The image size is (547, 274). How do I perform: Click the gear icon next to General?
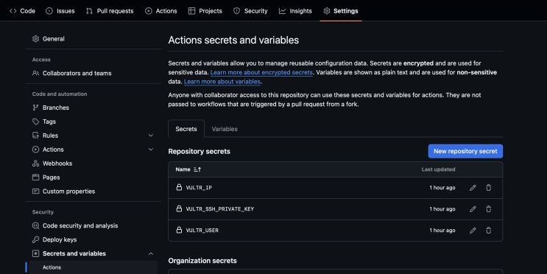pyautogui.click(x=35, y=39)
